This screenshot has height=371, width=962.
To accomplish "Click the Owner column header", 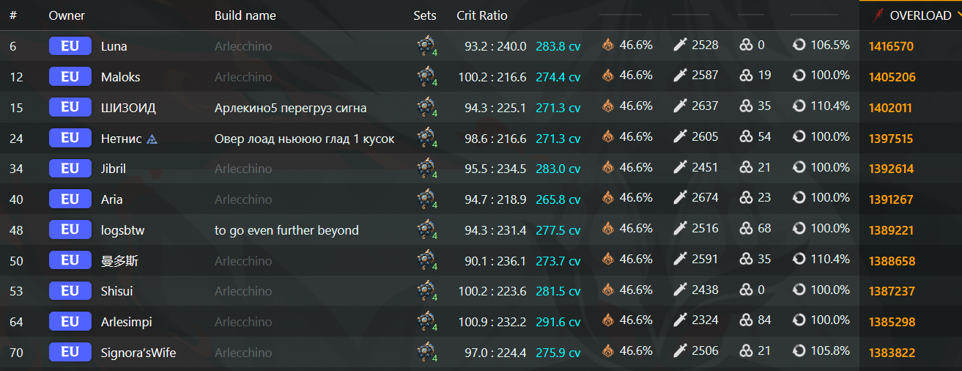I will pyautogui.click(x=67, y=15).
